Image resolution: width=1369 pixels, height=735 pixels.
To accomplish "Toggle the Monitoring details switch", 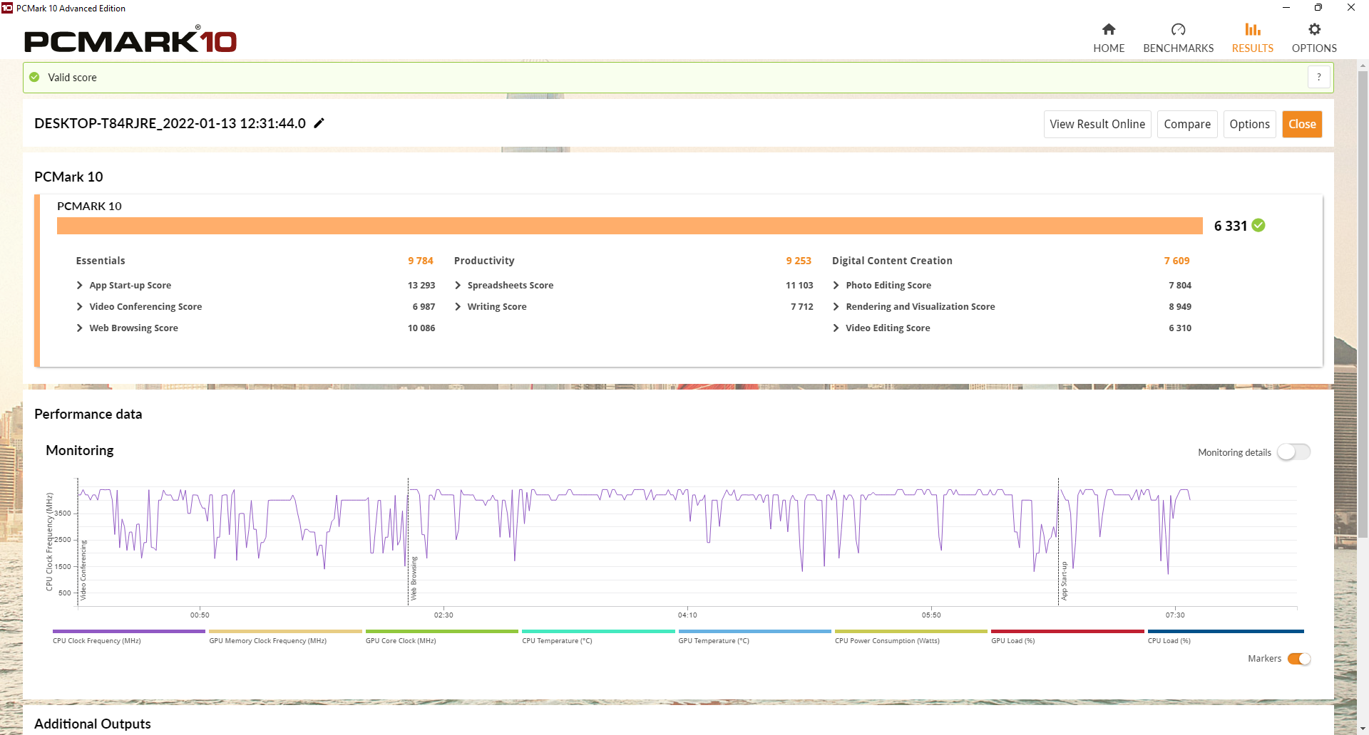I will tap(1293, 452).
